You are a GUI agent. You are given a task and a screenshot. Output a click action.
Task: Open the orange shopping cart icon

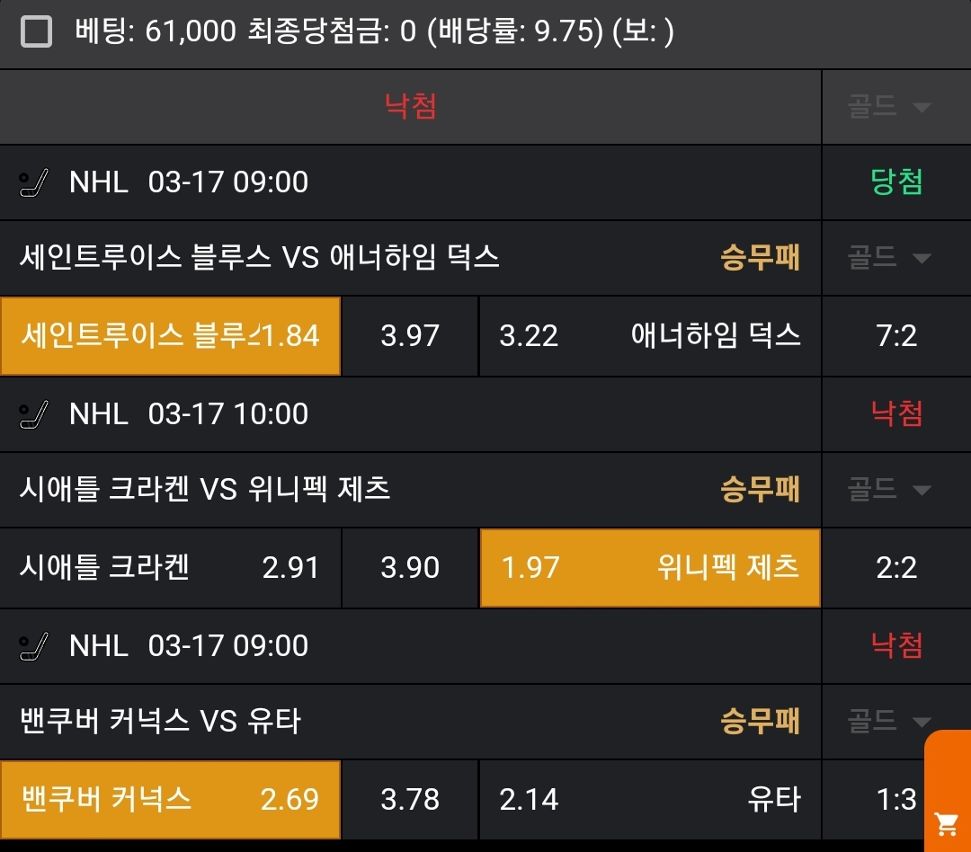946,822
